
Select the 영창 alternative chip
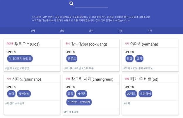pyautogui.click(x=129, y=59)
